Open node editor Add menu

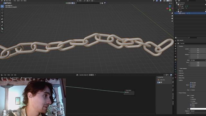click(x=12, y=75)
